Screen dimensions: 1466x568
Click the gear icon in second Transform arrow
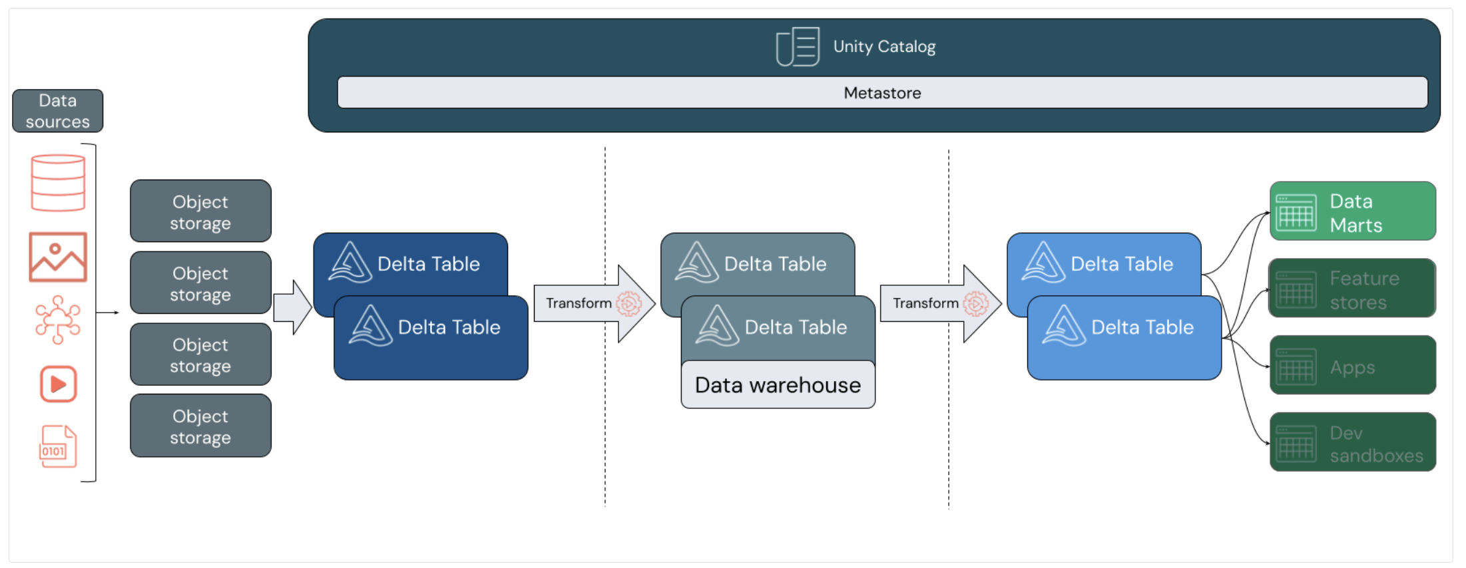(975, 303)
